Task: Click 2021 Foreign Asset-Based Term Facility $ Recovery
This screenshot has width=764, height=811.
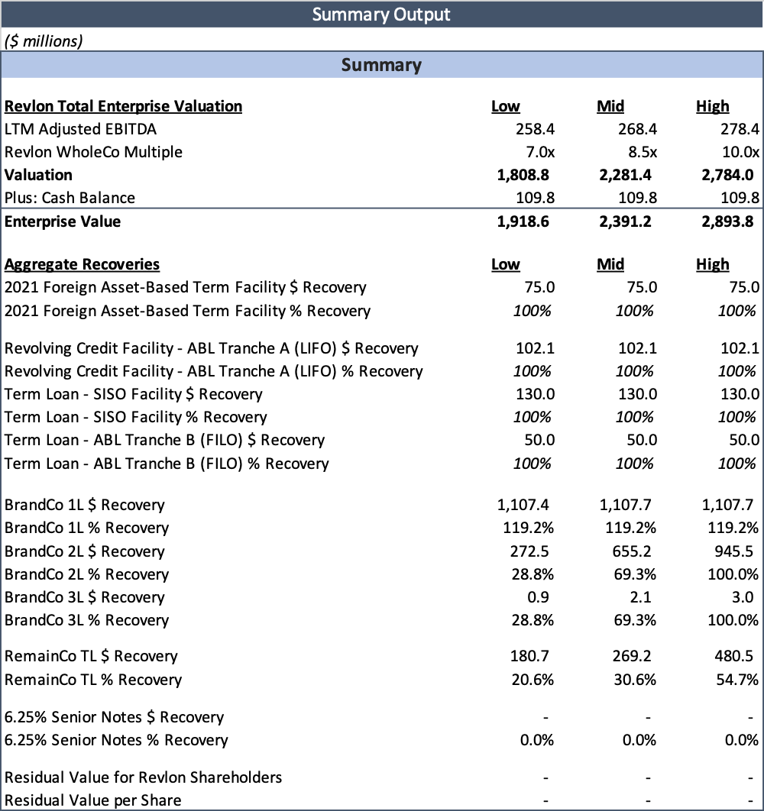Action: (x=186, y=287)
